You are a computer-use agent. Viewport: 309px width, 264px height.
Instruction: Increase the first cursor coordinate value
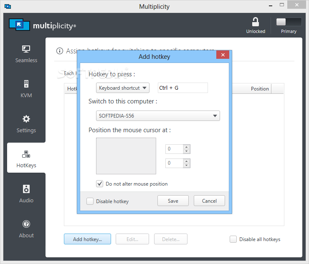click(186, 147)
